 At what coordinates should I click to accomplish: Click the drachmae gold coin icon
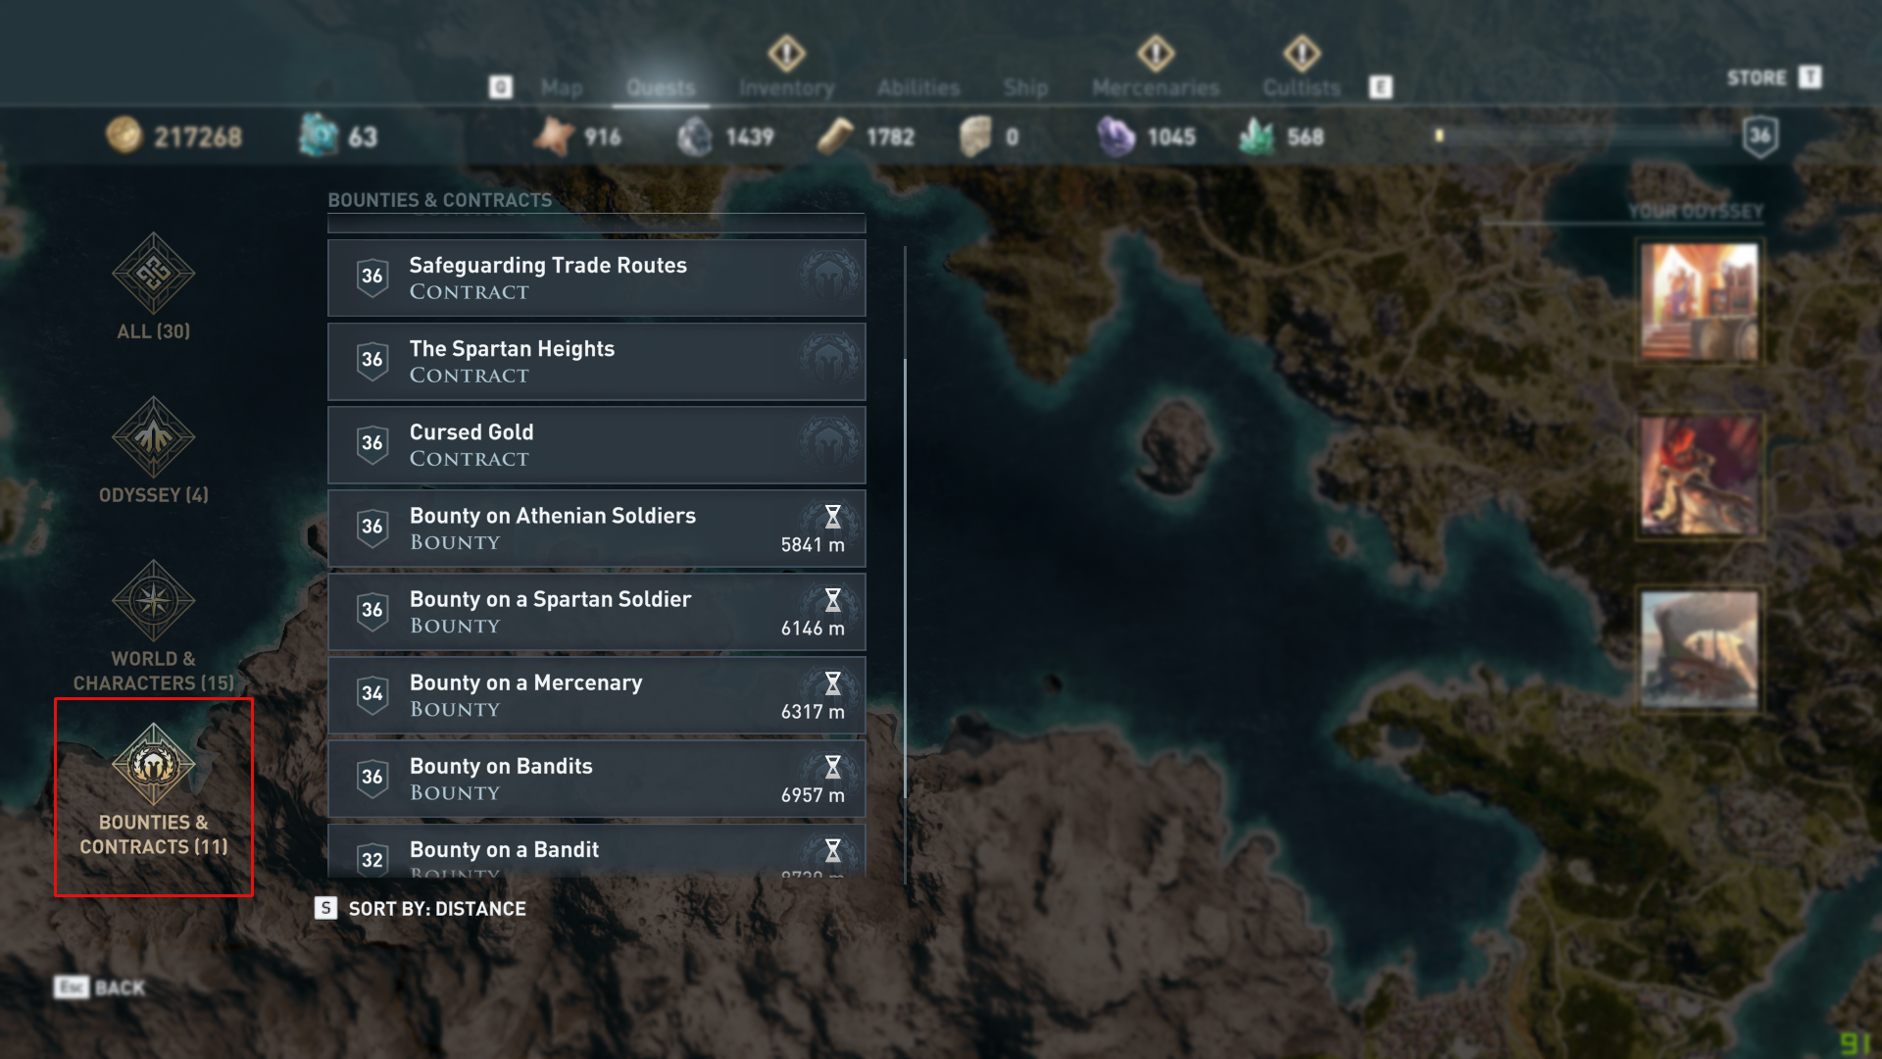[124, 135]
